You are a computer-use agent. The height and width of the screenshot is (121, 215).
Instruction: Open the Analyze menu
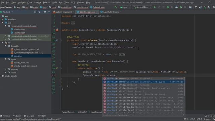pos(38,2)
